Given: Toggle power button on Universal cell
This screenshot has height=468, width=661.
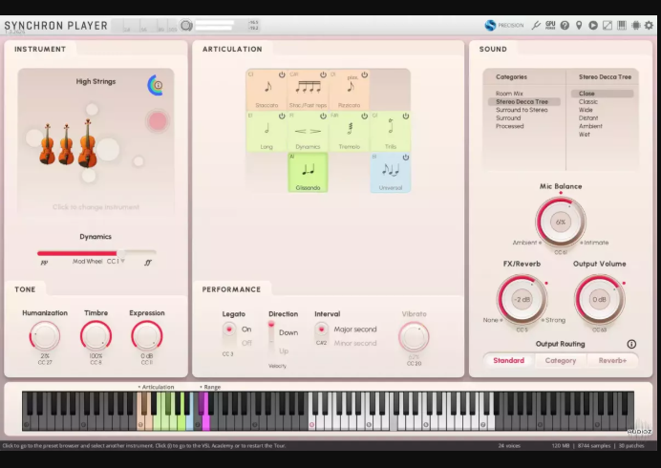Looking at the screenshot, I should [406, 158].
